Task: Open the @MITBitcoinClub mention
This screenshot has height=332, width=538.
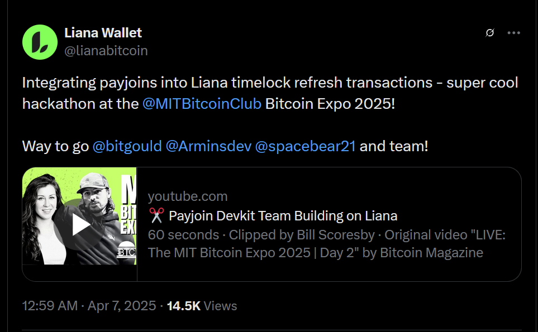Action: click(x=202, y=104)
